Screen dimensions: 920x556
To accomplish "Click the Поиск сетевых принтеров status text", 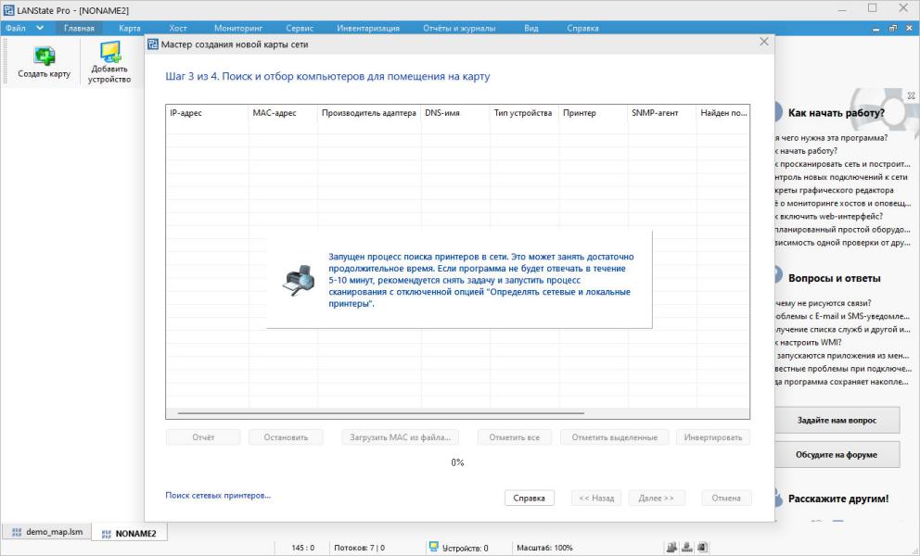I will (218, 496).
